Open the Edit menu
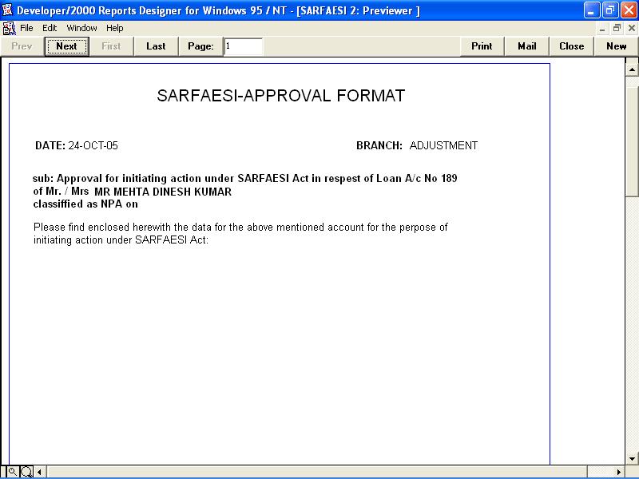This screenshot has width=639, height=479. click(x=50, y=28)
